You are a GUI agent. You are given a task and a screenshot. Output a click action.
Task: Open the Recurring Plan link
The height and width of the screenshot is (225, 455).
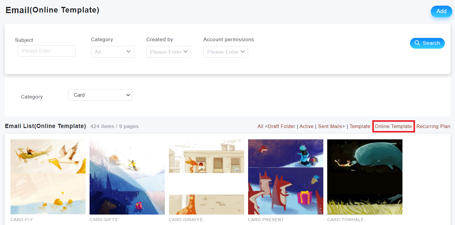[x=433, y=127]
